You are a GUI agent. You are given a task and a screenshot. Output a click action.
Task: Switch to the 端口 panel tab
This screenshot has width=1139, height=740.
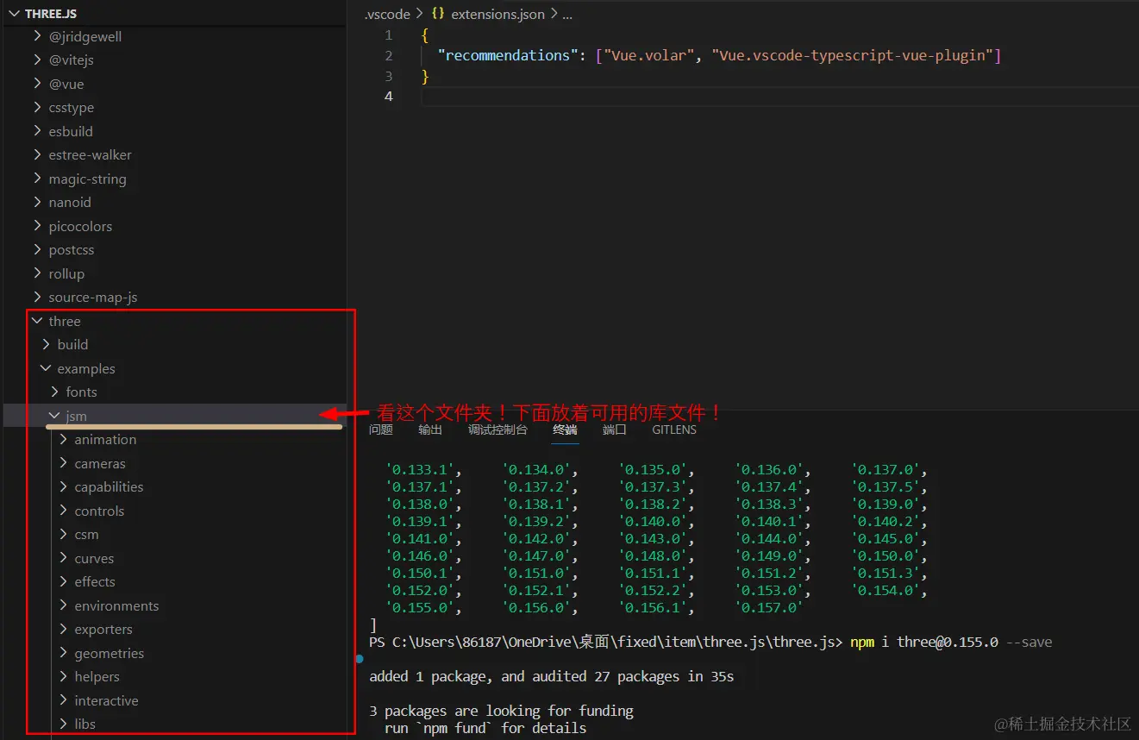pyautogui.click(x=615, y=430)
